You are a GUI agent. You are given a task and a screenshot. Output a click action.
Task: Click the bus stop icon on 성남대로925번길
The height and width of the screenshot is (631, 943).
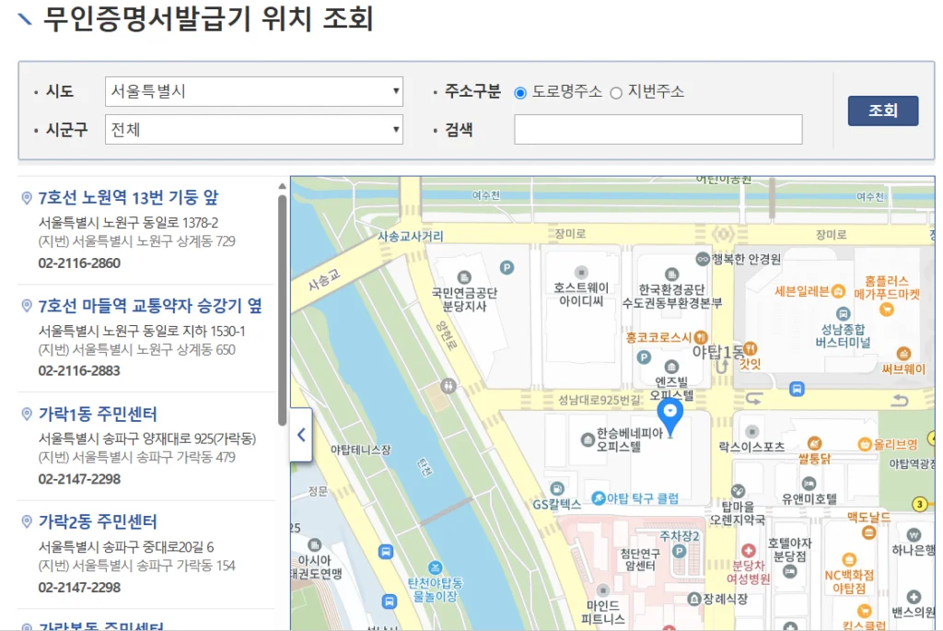[x=797, y=389]
